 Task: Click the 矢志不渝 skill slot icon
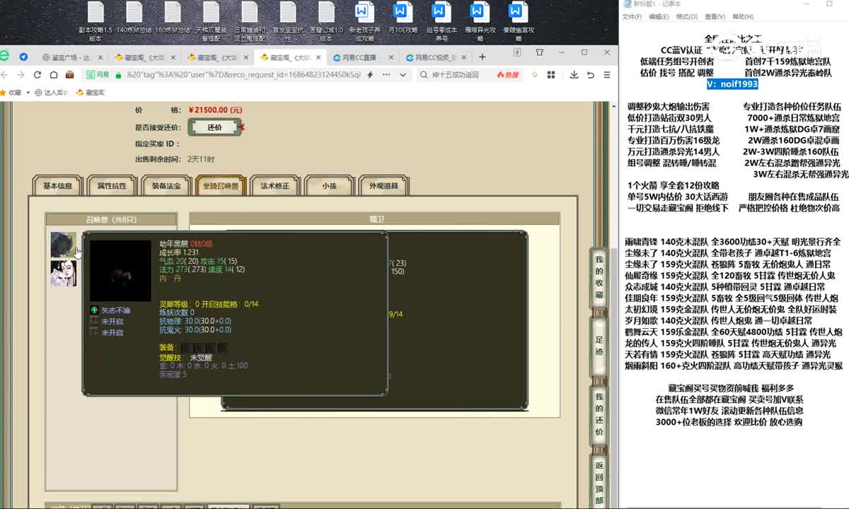94,310
